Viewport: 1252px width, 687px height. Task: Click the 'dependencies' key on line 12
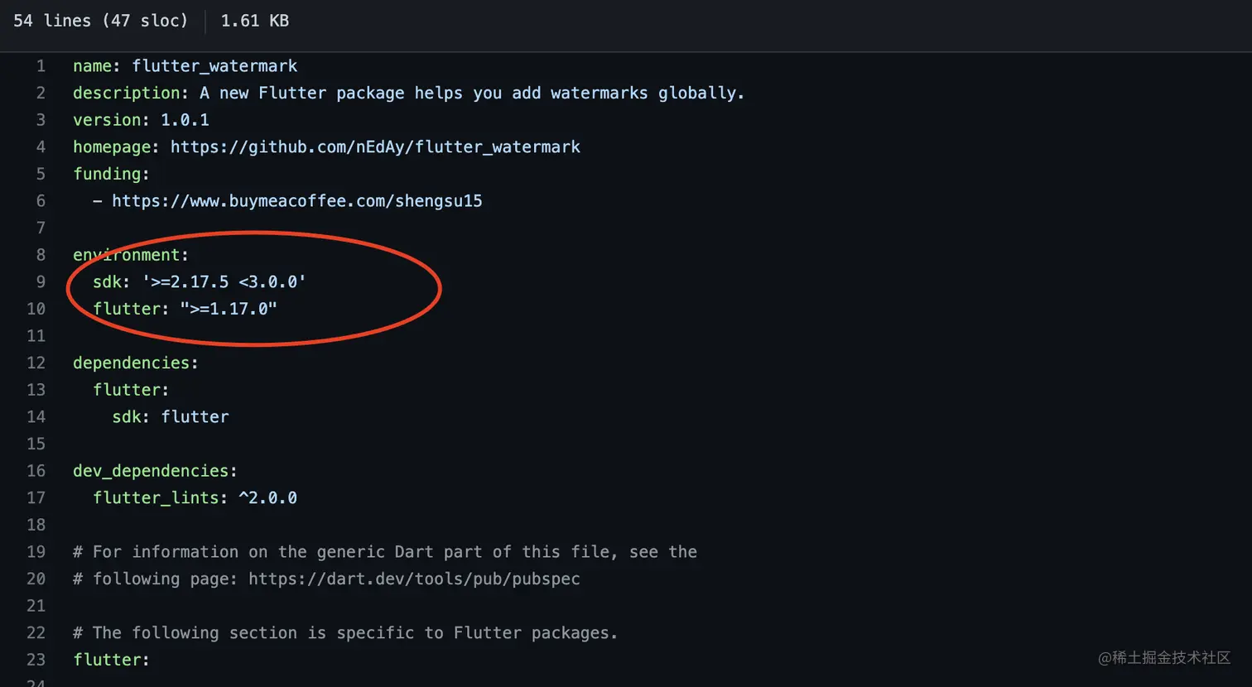tap(132, 363)
